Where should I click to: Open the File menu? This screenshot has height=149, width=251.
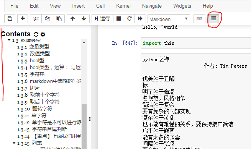coord(14,6)
